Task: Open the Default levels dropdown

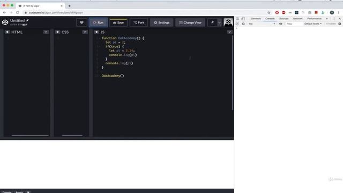Action: 313,24
